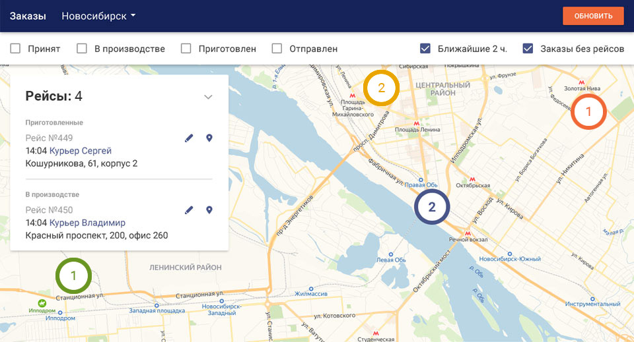Viewport: 634px width, 342px height.
Task: Edit trip №449 with pencil icon
Action: pos(189,138)
